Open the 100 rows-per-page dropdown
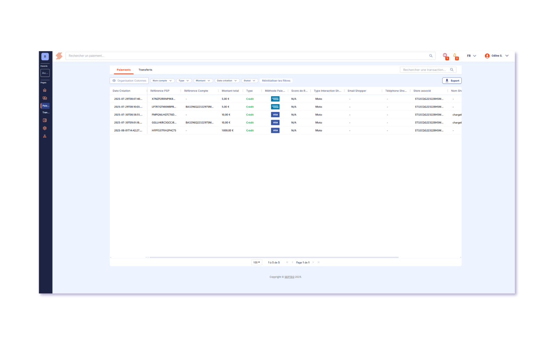Viewport: 557px width, 348px height. tap(257, 262)
